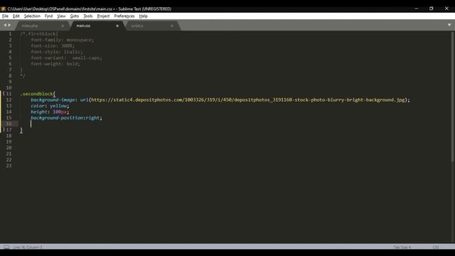Close the first tab left of main.css
Viewport: 455px width, 256px height.
coord(63,26)
